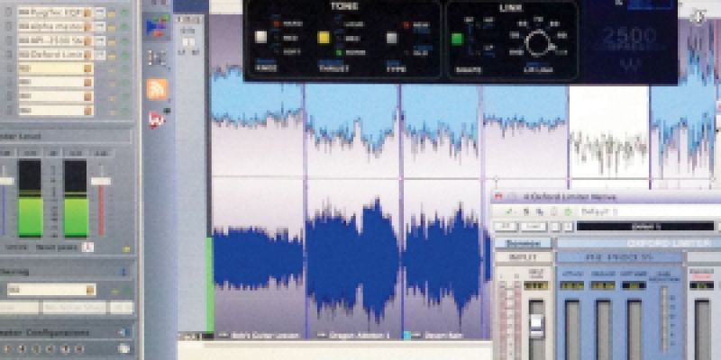
Task: Click the red icon below the RSS icon
Action: (157, 119)
